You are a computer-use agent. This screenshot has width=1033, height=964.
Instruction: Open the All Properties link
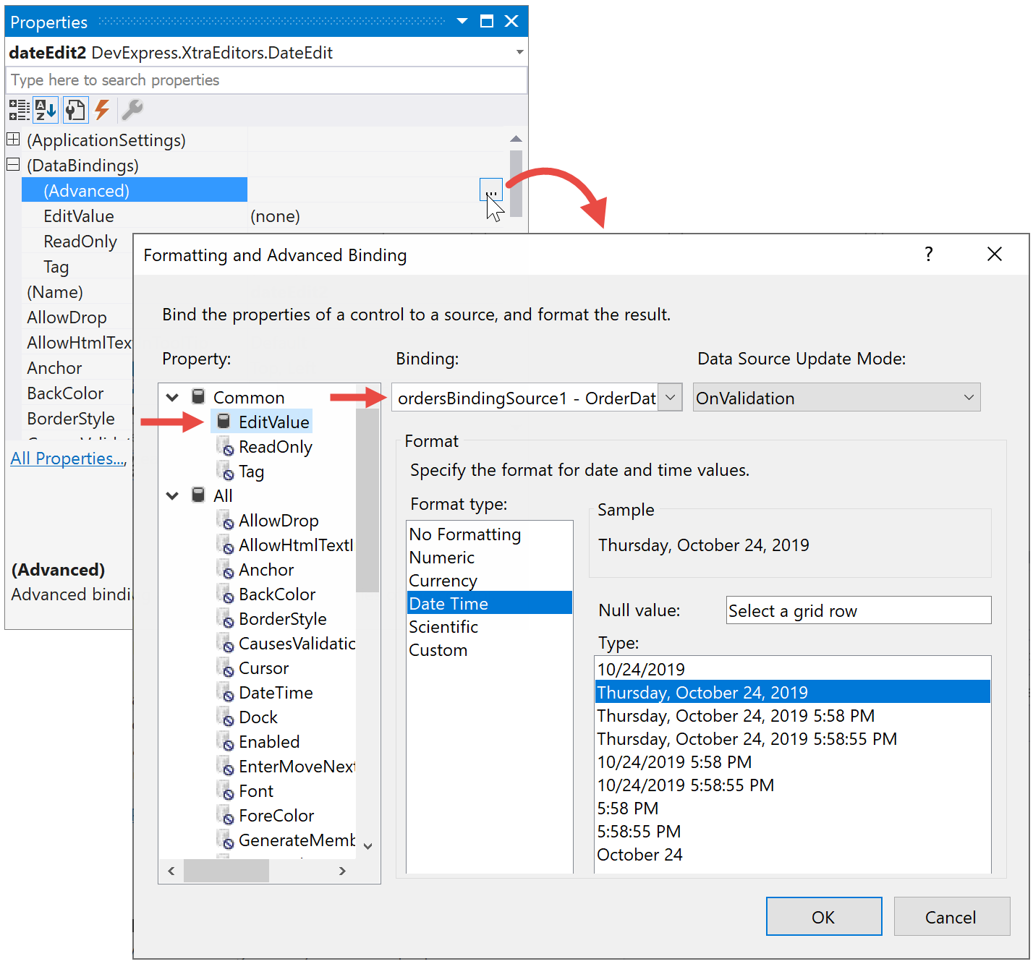point(68,458)
